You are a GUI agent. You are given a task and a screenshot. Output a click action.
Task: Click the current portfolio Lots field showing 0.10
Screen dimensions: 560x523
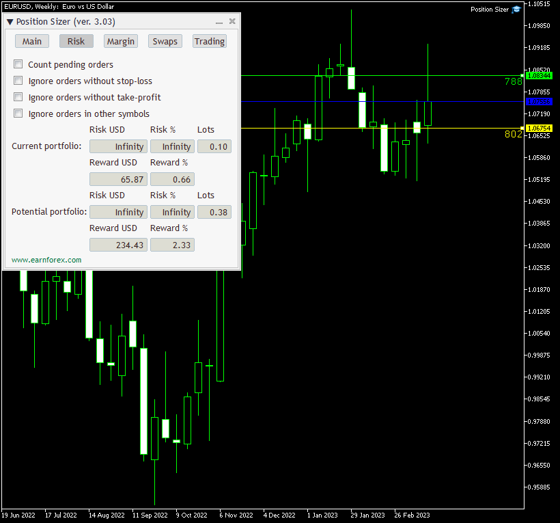coord(213,146)
